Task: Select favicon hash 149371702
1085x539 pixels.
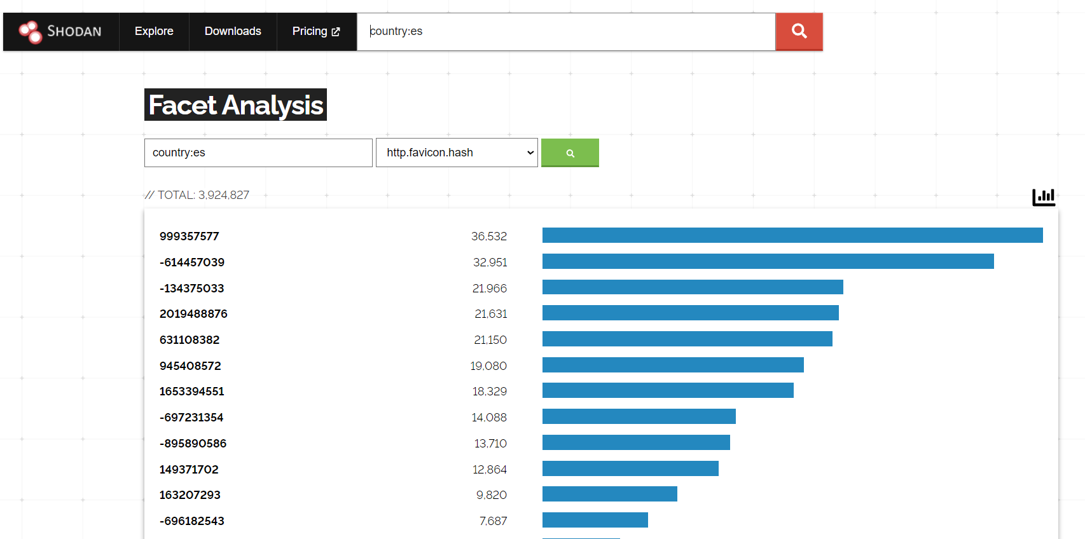Action: (189, 470)
